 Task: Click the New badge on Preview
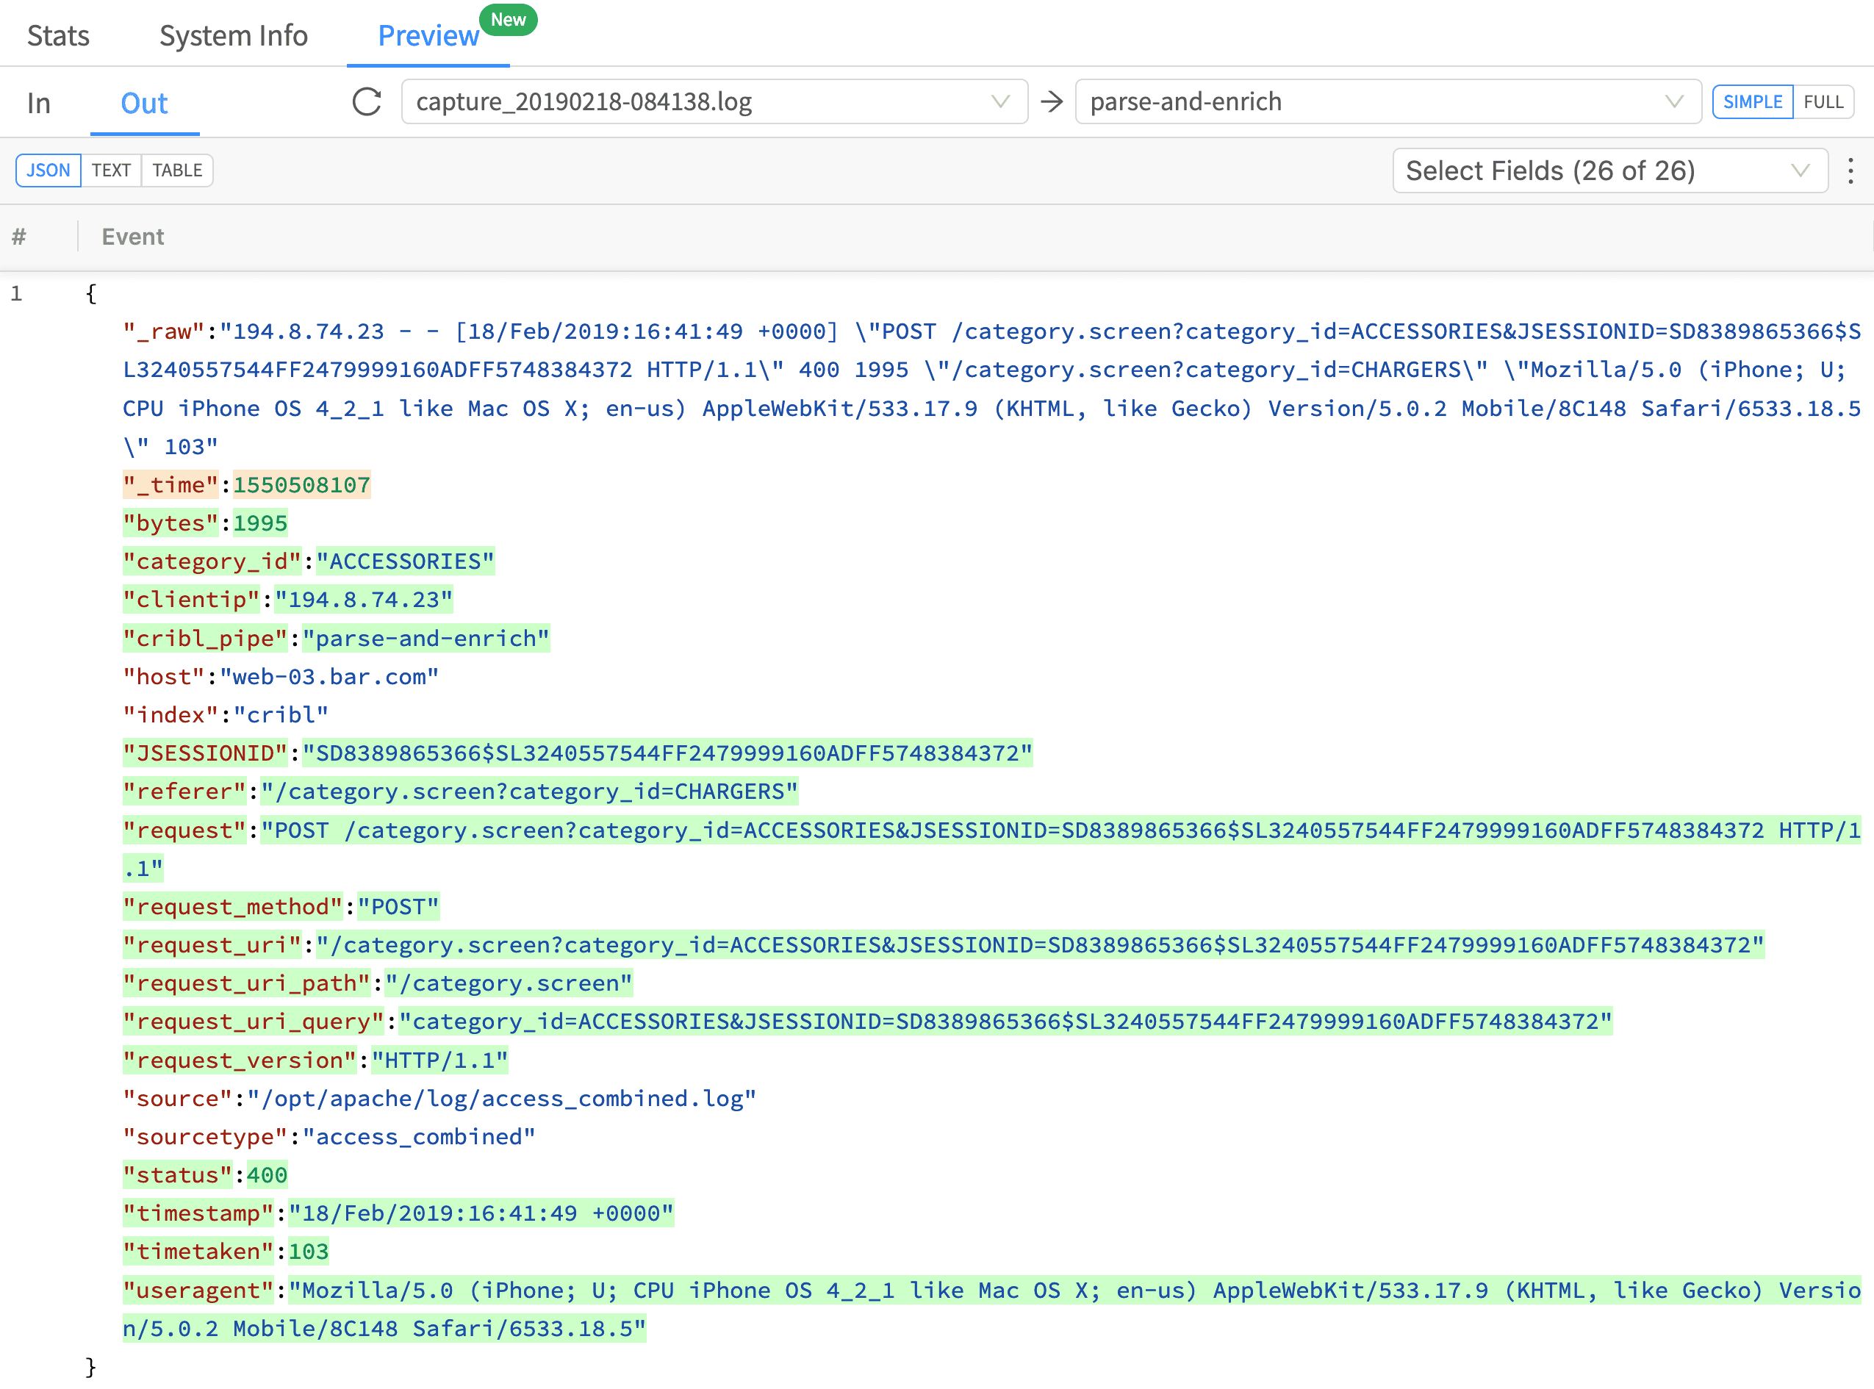pos(508,19)
